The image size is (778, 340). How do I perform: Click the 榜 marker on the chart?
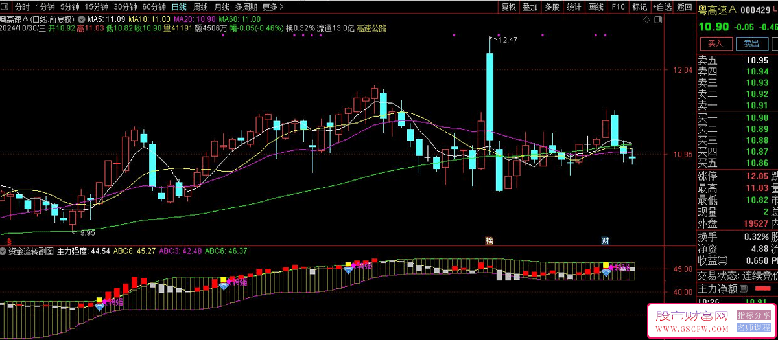coord(489,240)
